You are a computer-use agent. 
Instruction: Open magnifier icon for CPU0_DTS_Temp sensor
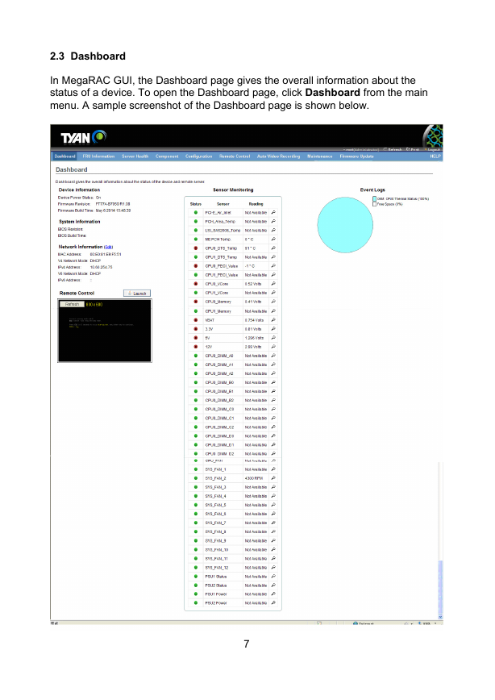(273, 248)
